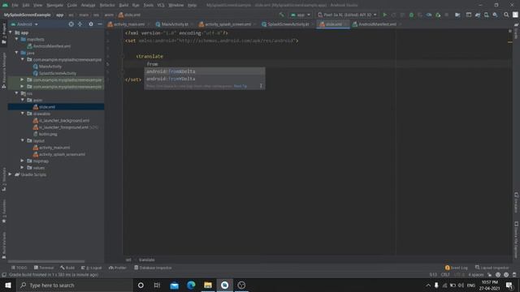Open Database Inspector tool window
520x292 pixels.
[x=153, y=268]
